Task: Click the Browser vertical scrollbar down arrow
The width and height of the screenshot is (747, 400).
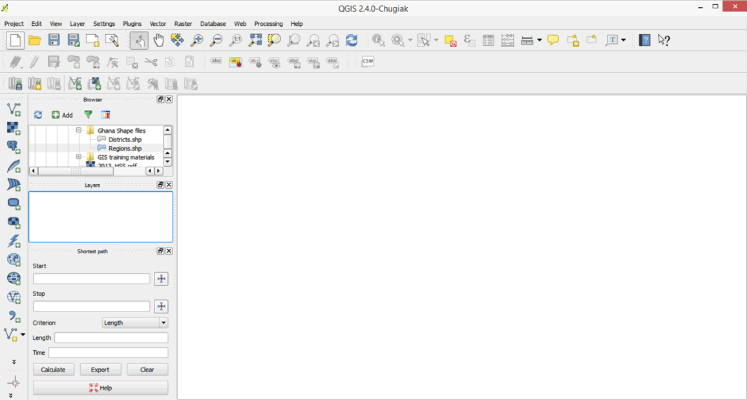Action: click(167, 162)
